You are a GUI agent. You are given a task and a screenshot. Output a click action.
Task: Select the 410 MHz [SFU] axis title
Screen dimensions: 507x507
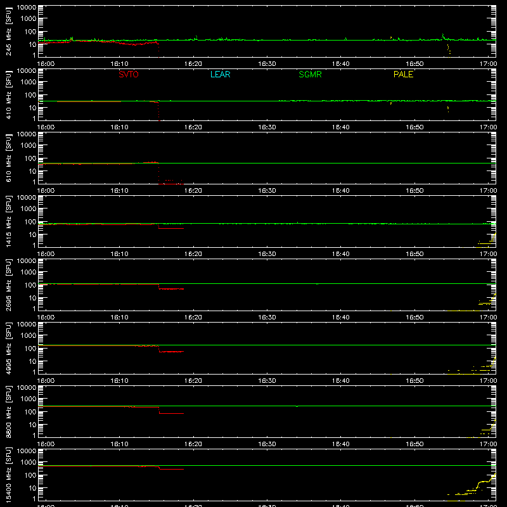coord(8,94)
